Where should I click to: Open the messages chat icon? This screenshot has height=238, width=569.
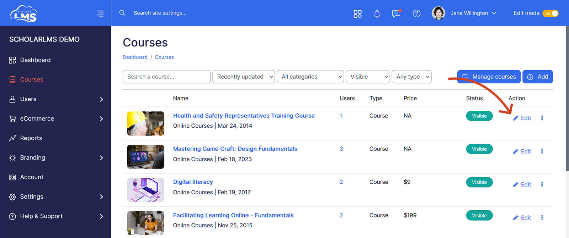[396, 13]
